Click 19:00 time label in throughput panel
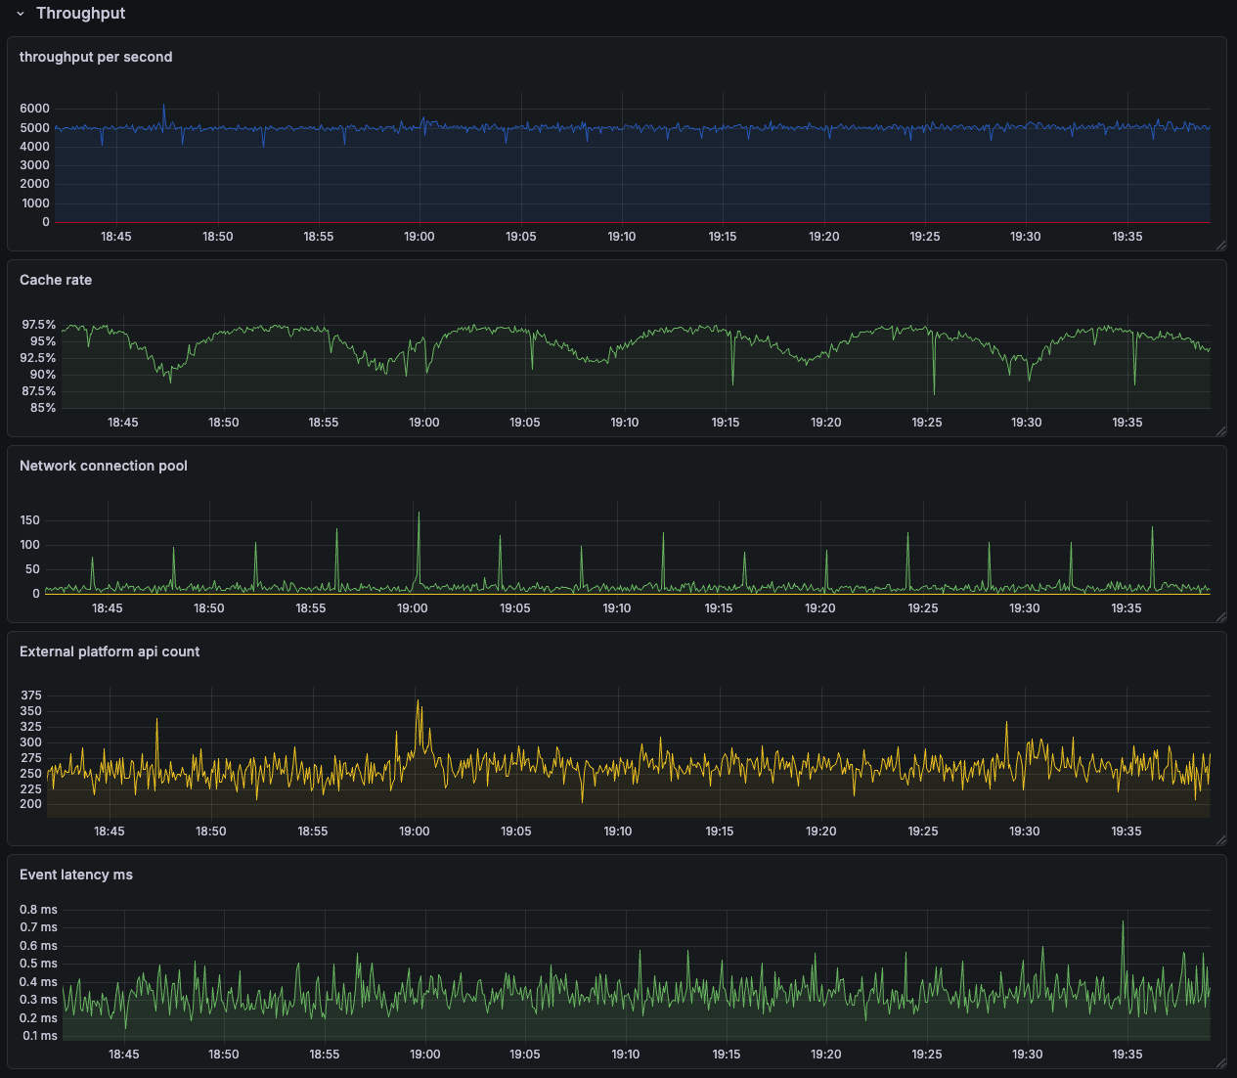Image resolution: width=1237 pixels, height=1078 pixels. pos(420,237)
